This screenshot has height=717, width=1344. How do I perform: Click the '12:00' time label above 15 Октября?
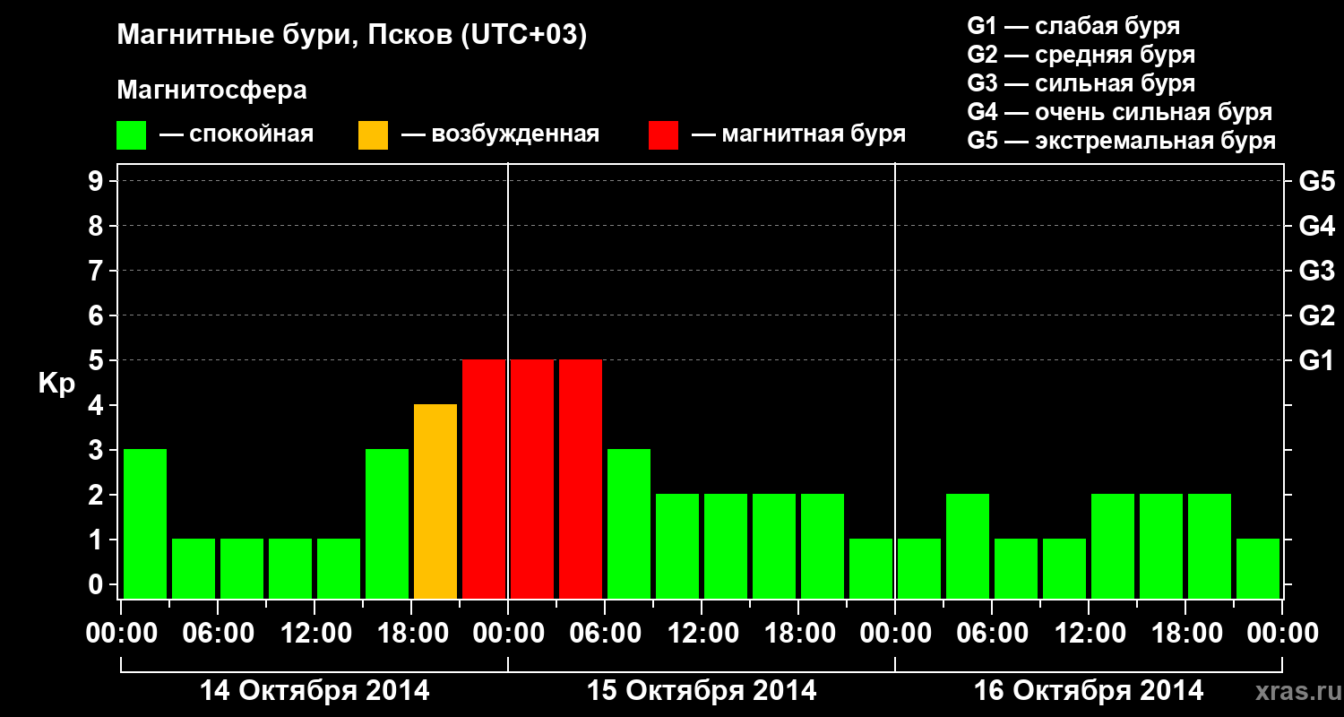tap(702, 634)
